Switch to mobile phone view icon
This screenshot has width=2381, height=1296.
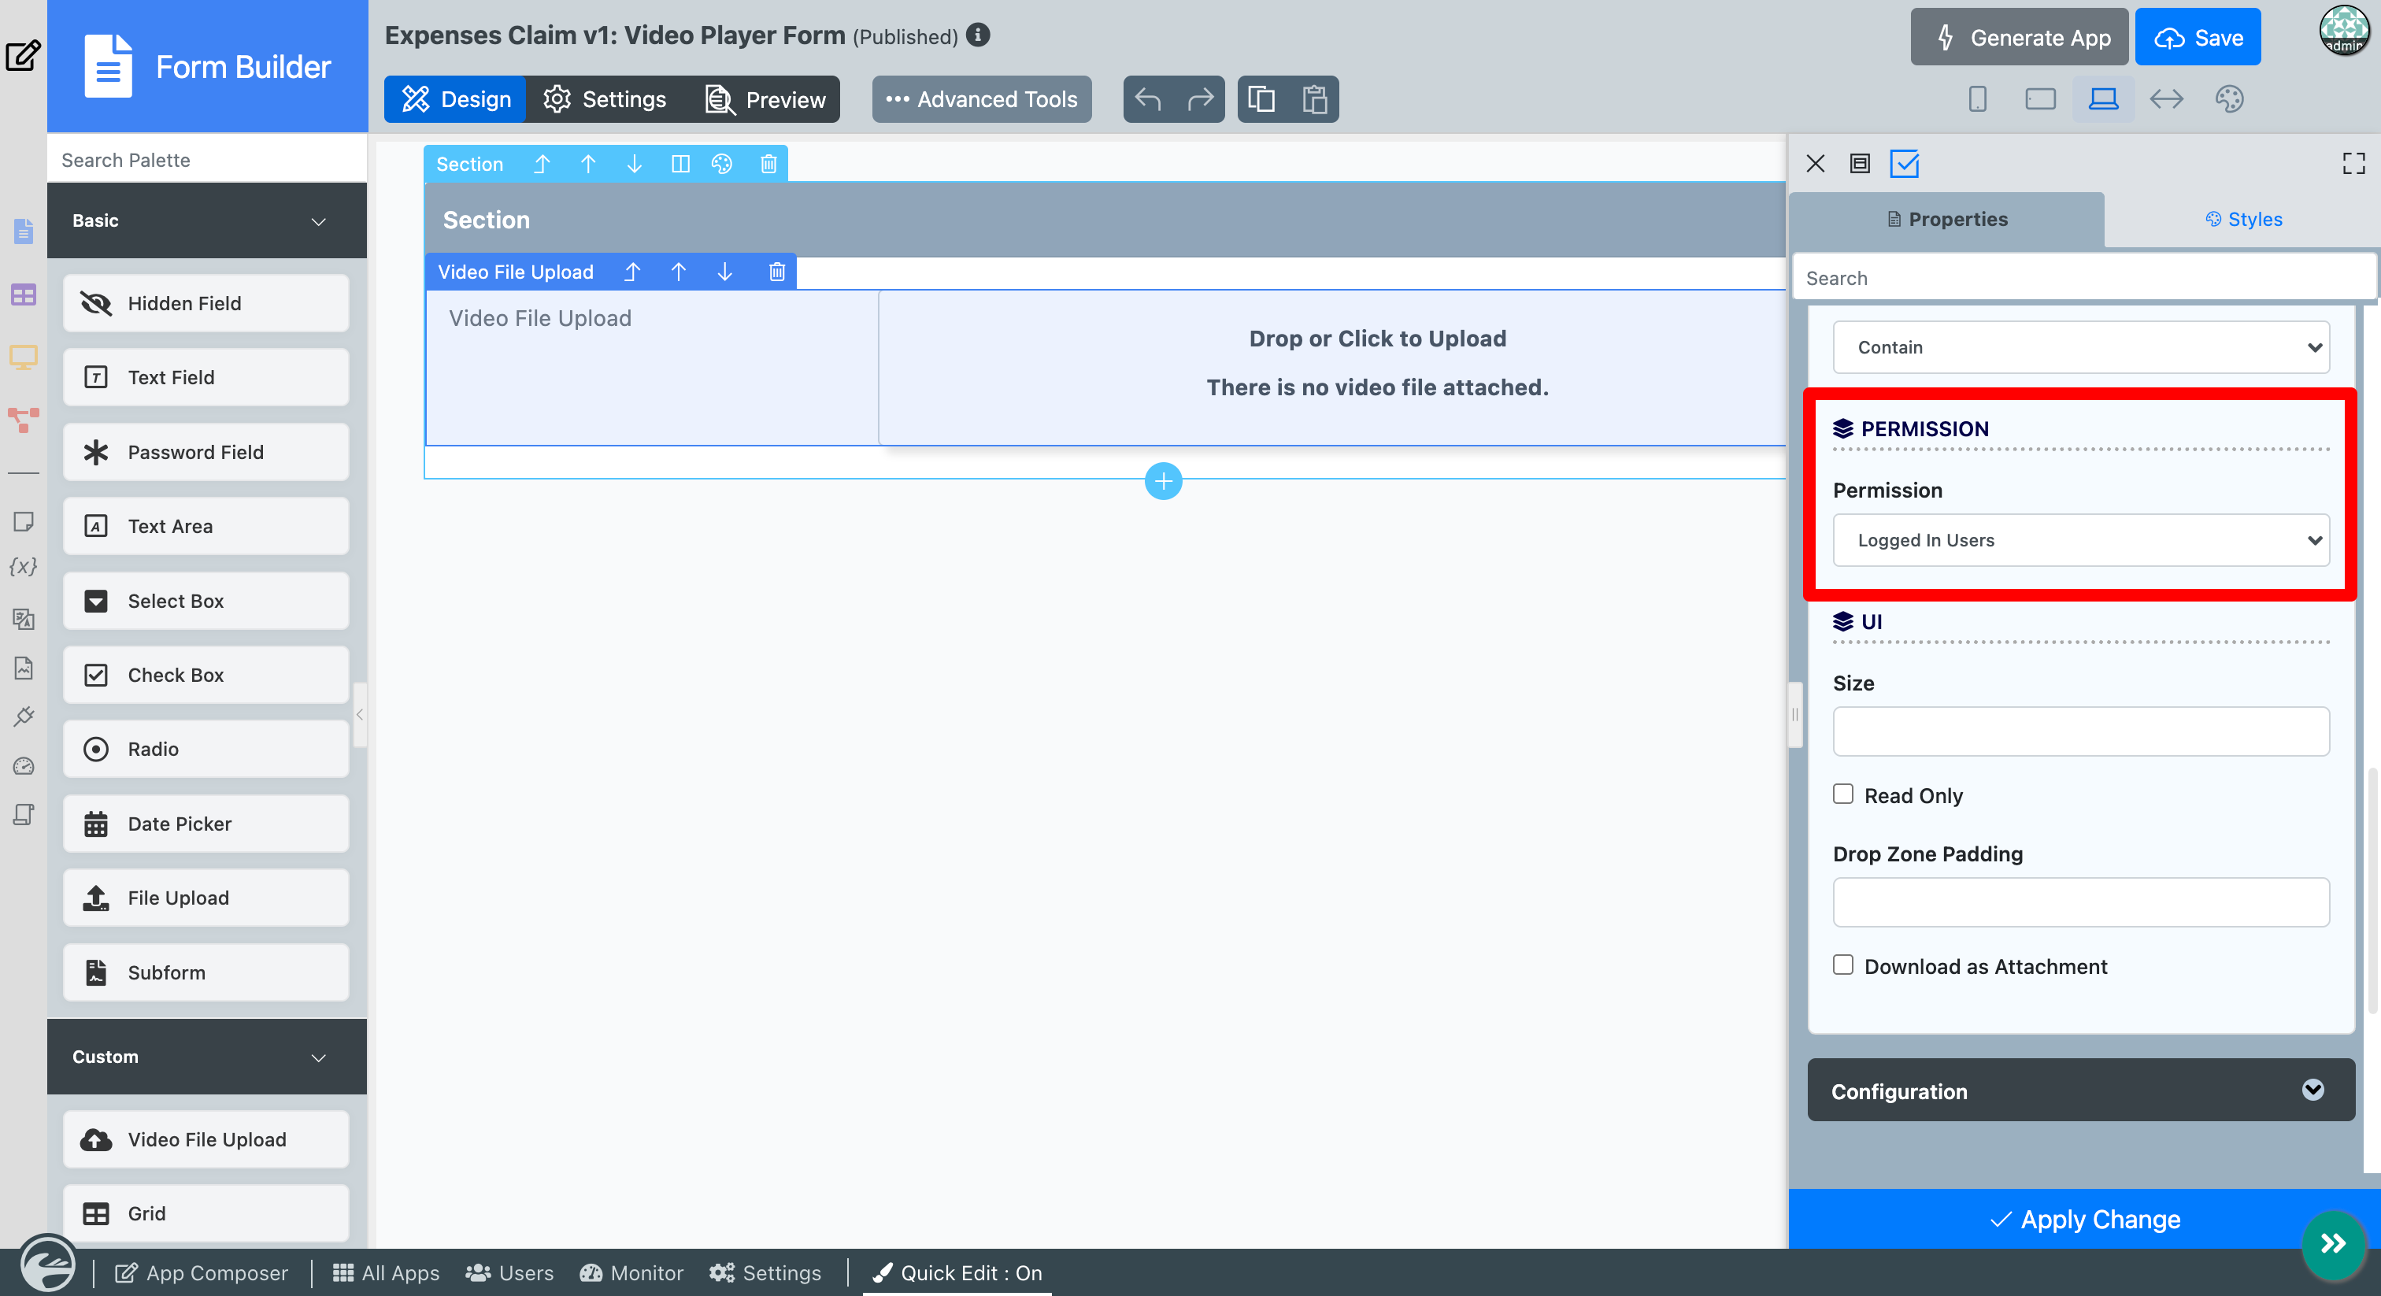[x=1977, y=99]
